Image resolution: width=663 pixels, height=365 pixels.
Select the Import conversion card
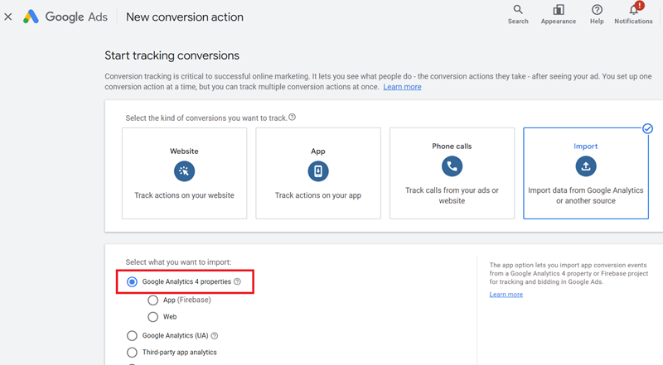[x=586, y=173]
